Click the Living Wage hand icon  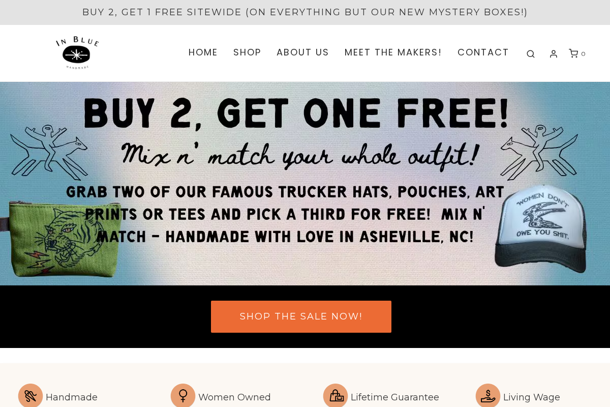[488, 396]
